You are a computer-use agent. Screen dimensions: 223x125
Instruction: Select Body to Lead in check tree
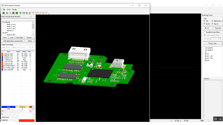pos(11,26)
